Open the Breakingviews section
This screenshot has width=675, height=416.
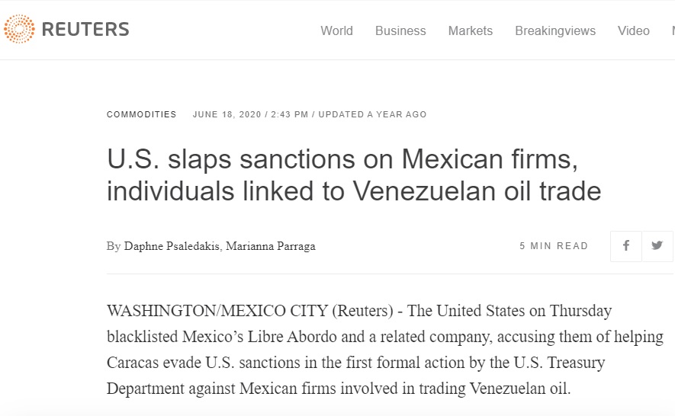(555, 31)
